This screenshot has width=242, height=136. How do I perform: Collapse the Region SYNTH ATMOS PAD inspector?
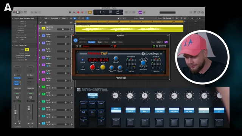tap(12, 19)
